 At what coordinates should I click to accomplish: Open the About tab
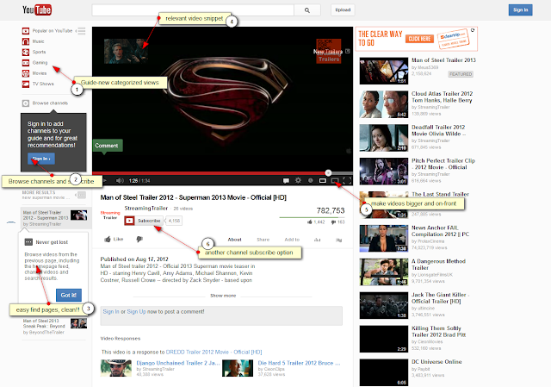click(234, 240)
